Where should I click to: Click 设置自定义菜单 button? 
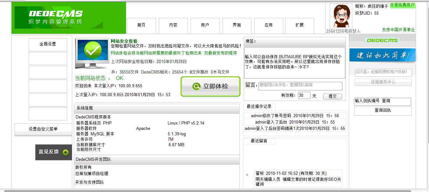click(x=43, y=130)
